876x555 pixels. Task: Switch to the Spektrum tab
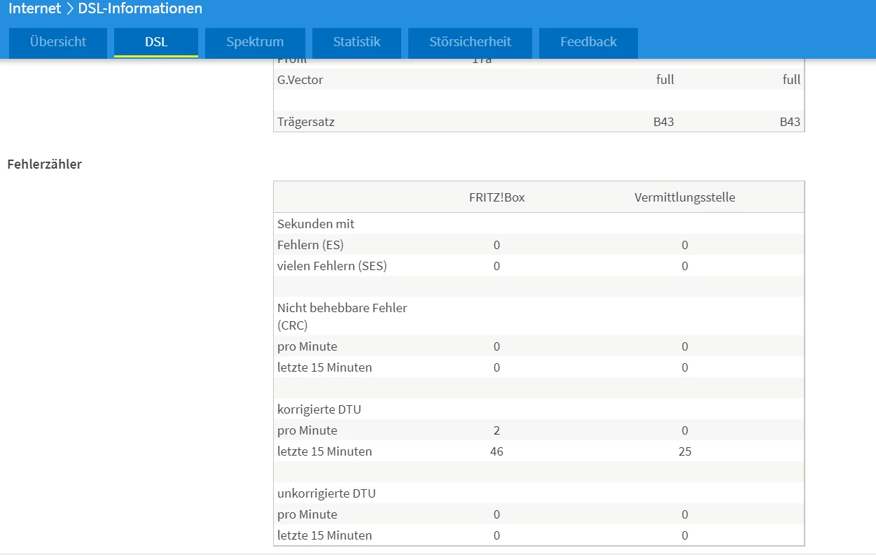[255, 42]
